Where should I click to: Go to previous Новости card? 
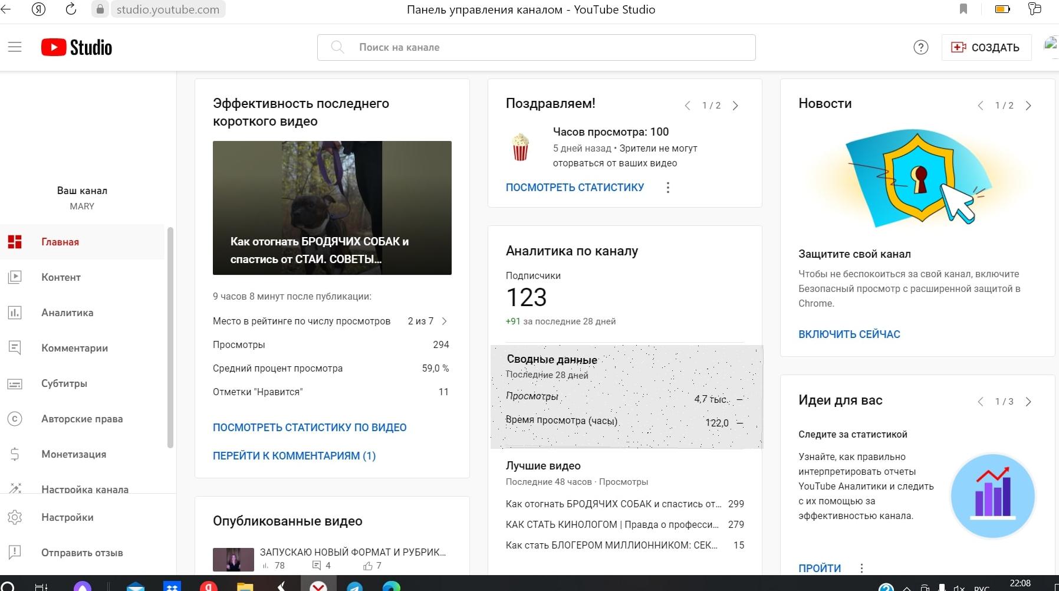980,106
